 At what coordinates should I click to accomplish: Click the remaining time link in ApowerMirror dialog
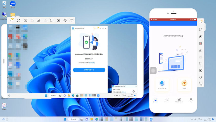[x=92, y=63]
